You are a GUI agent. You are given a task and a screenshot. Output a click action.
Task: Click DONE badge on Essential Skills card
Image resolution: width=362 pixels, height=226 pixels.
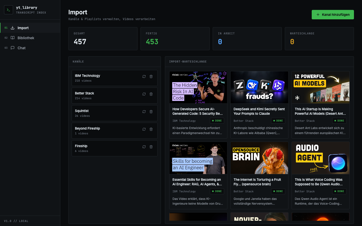coord(217,191)
